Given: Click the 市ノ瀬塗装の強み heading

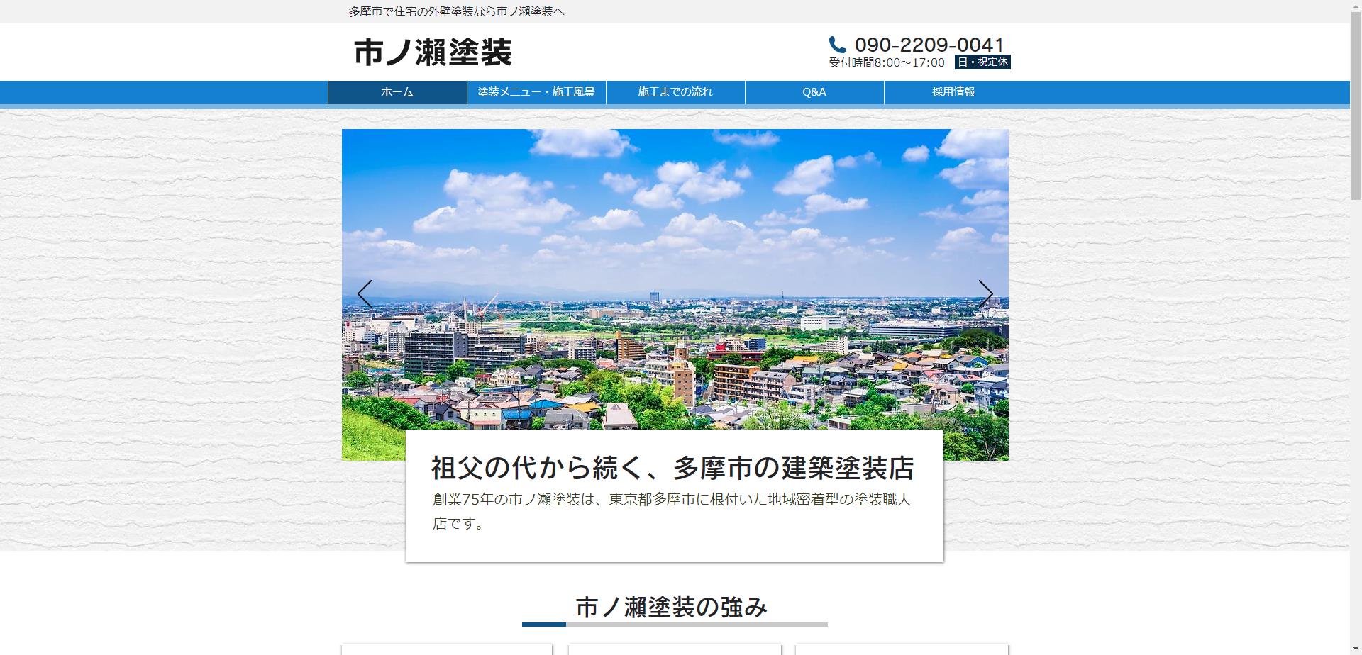Looking at the screenshot, I should tap(672, 607).
